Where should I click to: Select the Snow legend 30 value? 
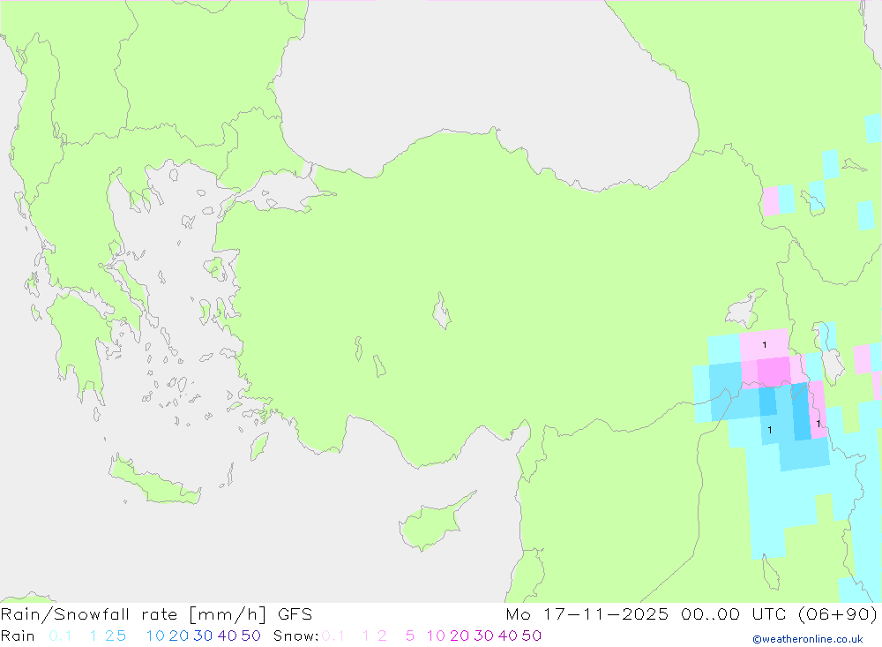coord(483,636)
